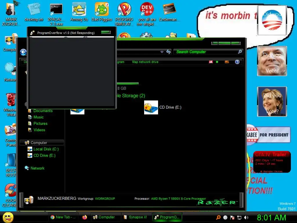Launch the 2PACAL 2.3.exe desktop shortcut
This screenshot has height=223, width=297.
56,15
